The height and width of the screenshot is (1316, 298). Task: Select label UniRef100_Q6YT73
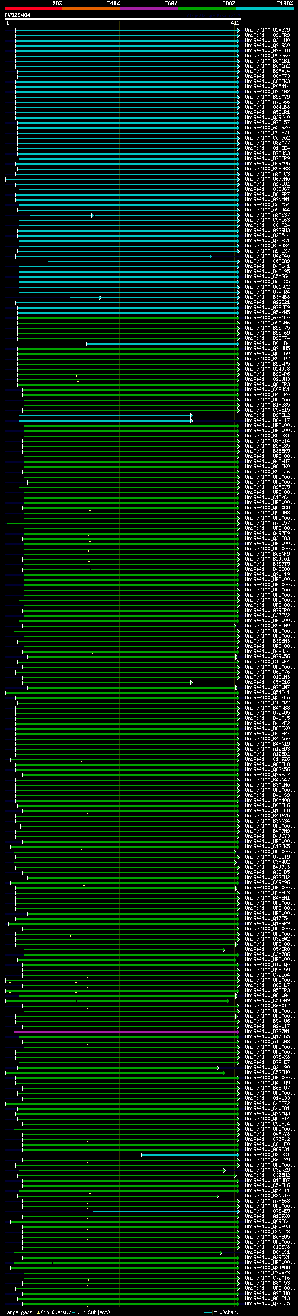267,77
